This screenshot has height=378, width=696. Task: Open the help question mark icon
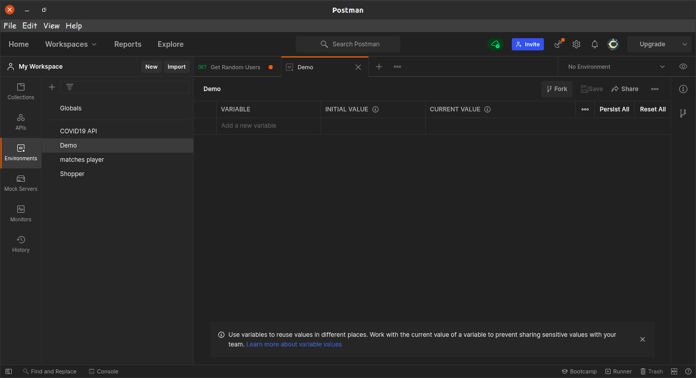point(688,371)
